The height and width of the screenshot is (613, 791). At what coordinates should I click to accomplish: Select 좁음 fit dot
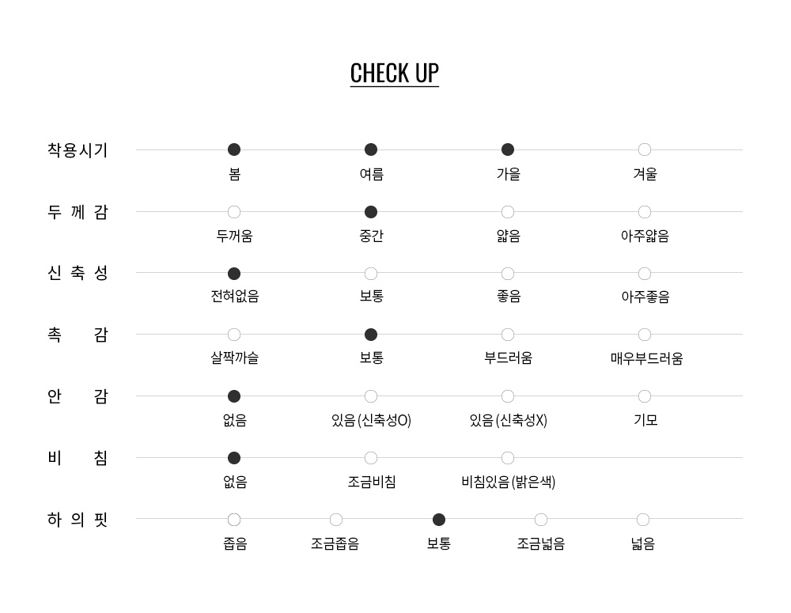pyautogui.click(x=234, y=520)
